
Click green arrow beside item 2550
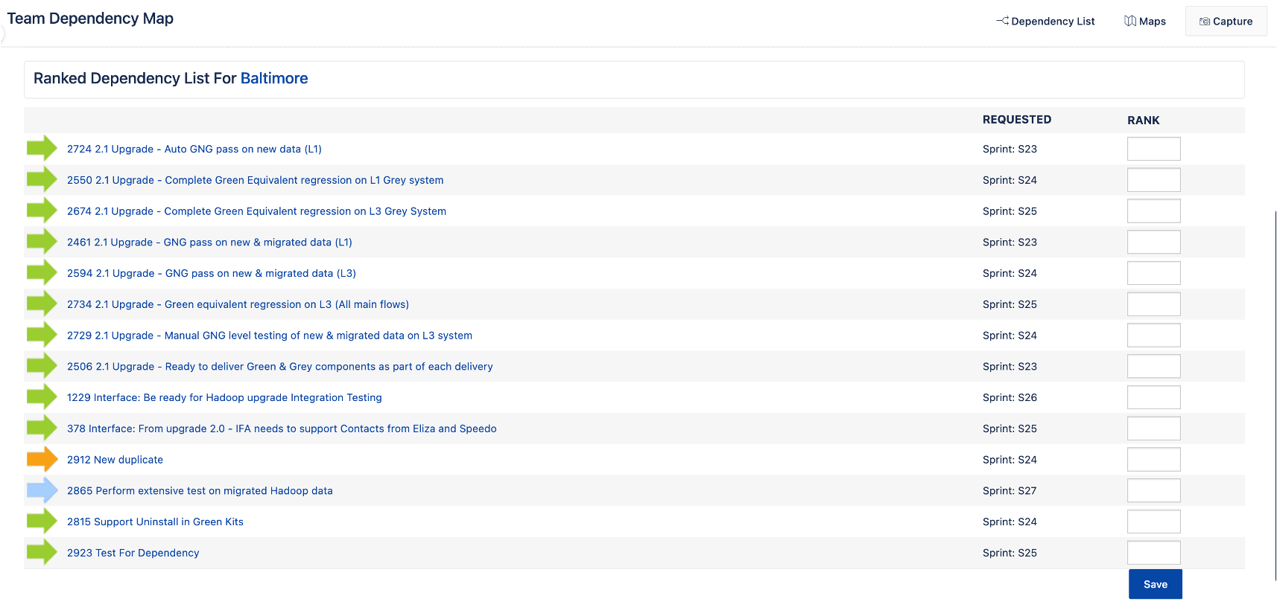pyautogui.click(x=42, y=179)
